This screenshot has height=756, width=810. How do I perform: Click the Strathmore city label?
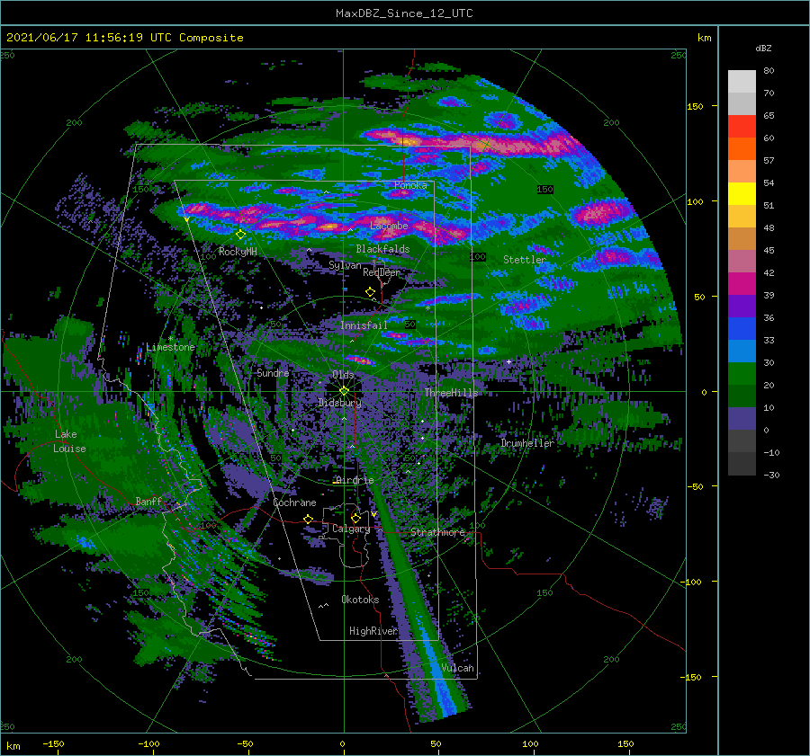[437, 532]
